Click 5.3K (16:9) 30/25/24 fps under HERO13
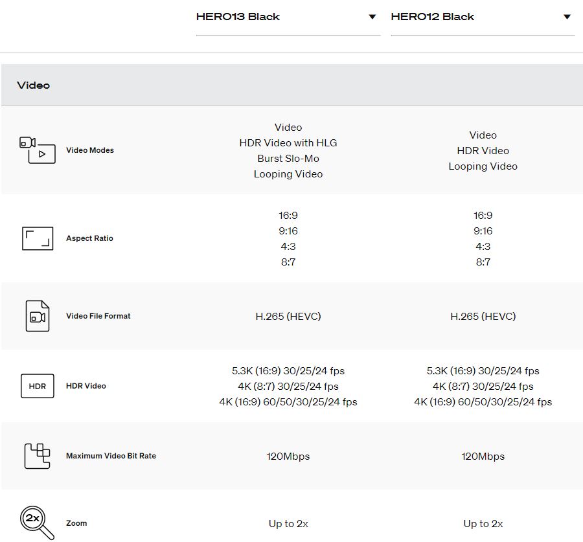Image resolution: width=583 pixels, height=542 pixels. coord(288,370)
